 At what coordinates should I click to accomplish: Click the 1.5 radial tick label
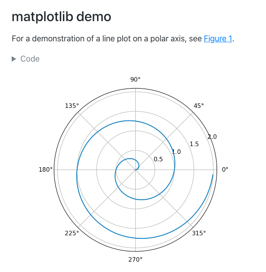click(194, 144)
